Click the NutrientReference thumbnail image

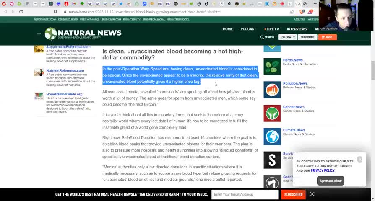[x=39, y=72]
